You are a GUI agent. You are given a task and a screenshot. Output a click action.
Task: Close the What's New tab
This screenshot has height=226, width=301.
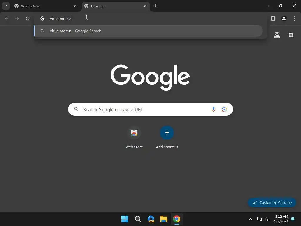pyautogui.click(x=75, y=6)
